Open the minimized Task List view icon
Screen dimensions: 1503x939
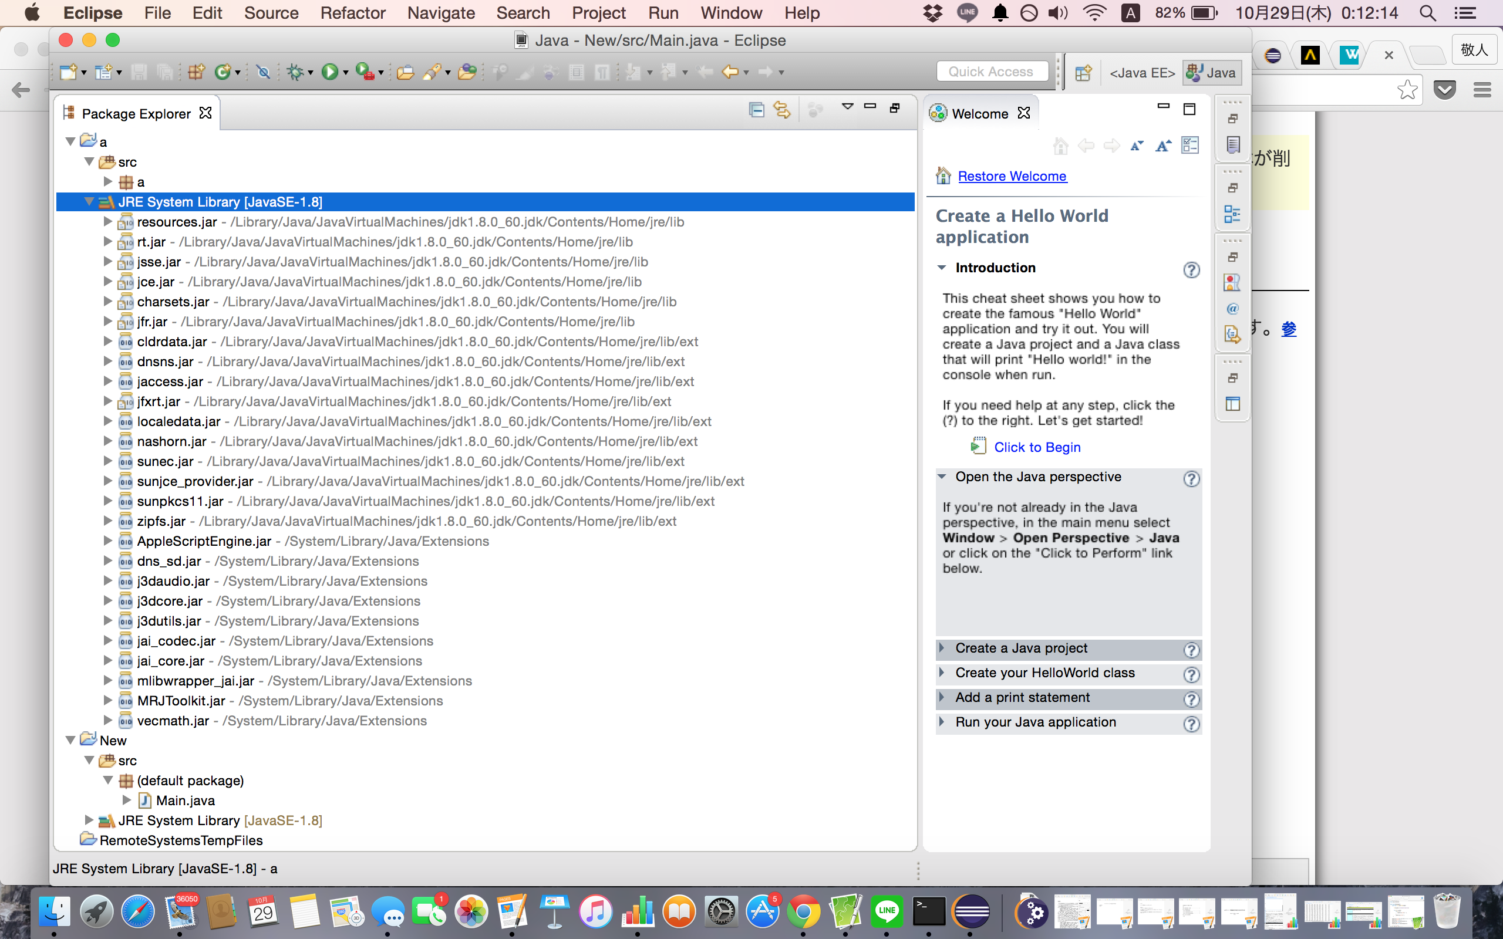pyautogui.click(x=1233, y=144)
